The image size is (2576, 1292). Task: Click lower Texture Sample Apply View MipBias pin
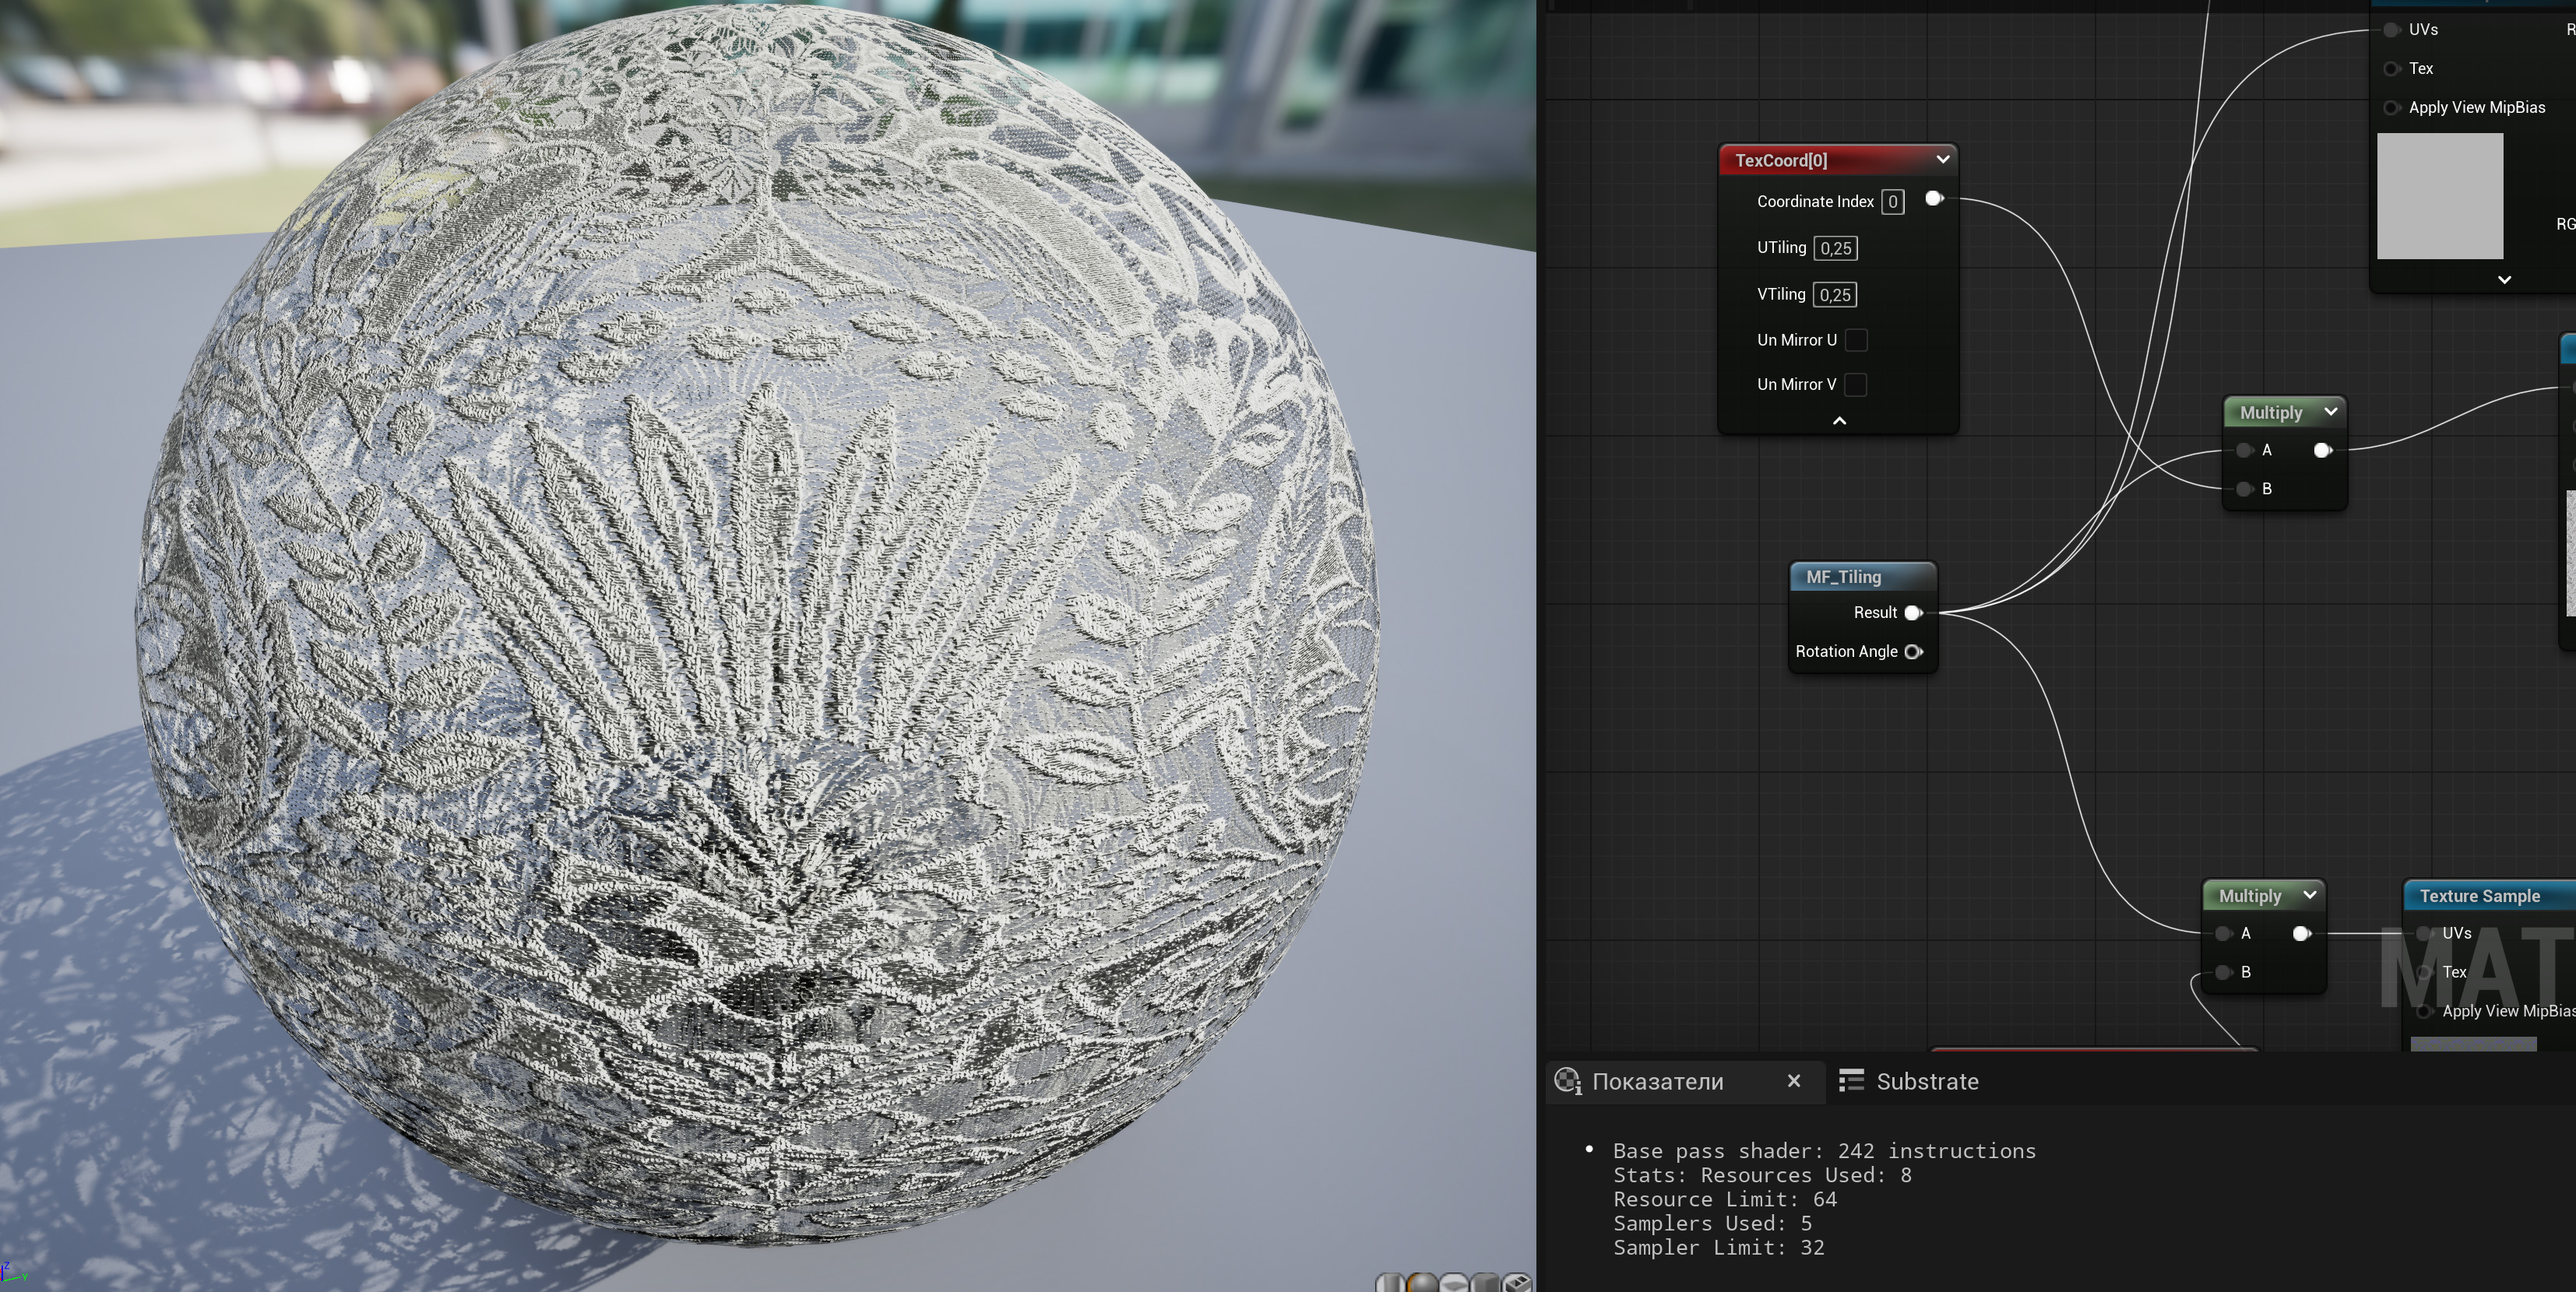click(2424, 1011)
